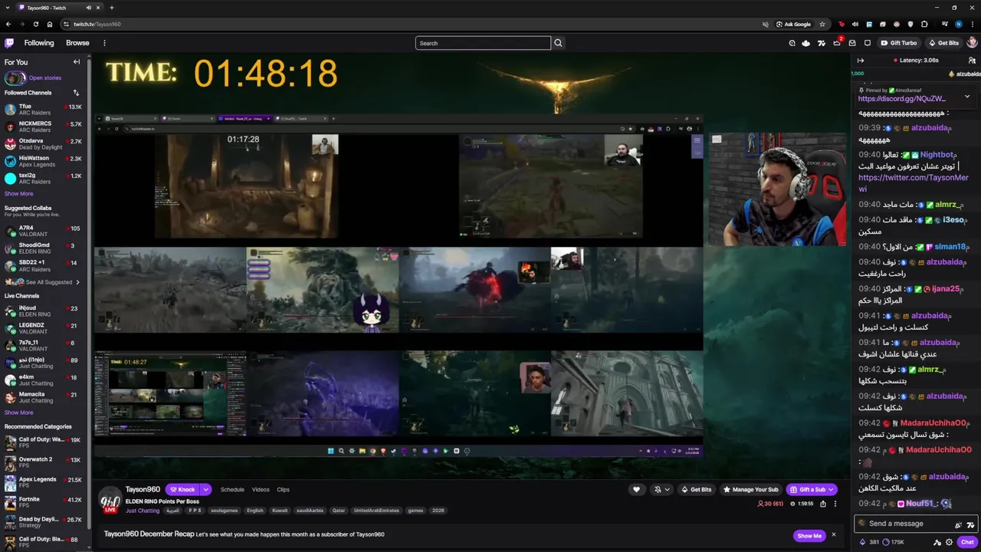Bookmark this page with the star icon
The image size is (981, 552).
822,24
